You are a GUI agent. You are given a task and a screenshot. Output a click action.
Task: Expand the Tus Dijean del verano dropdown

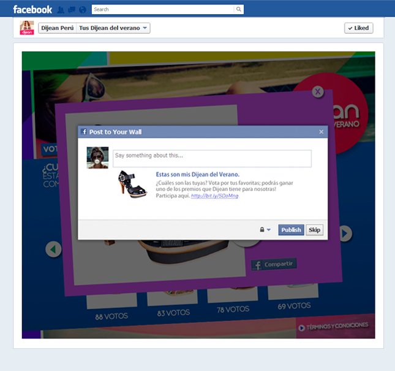point(113,28)
